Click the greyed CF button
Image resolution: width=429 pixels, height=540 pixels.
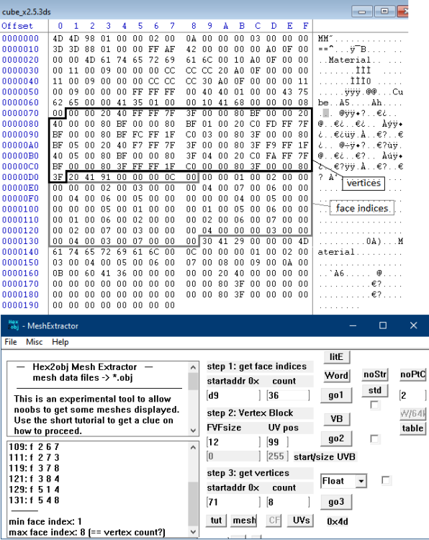coord(274,521)
